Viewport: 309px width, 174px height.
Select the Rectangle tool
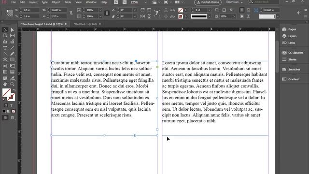(x=12, y=59)
